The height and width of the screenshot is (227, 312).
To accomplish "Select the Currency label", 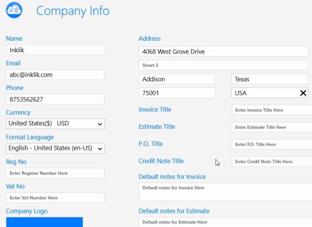I will (x=18, y=113).
